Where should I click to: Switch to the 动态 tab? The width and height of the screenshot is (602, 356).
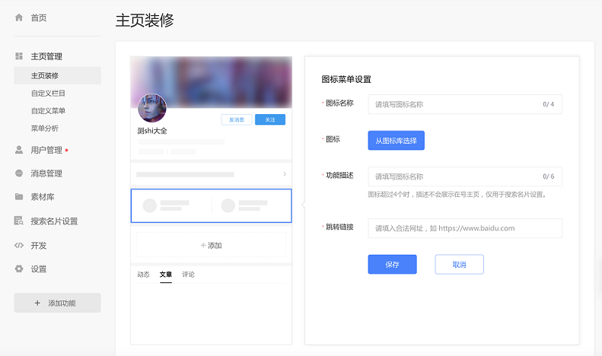pos(143,275)
